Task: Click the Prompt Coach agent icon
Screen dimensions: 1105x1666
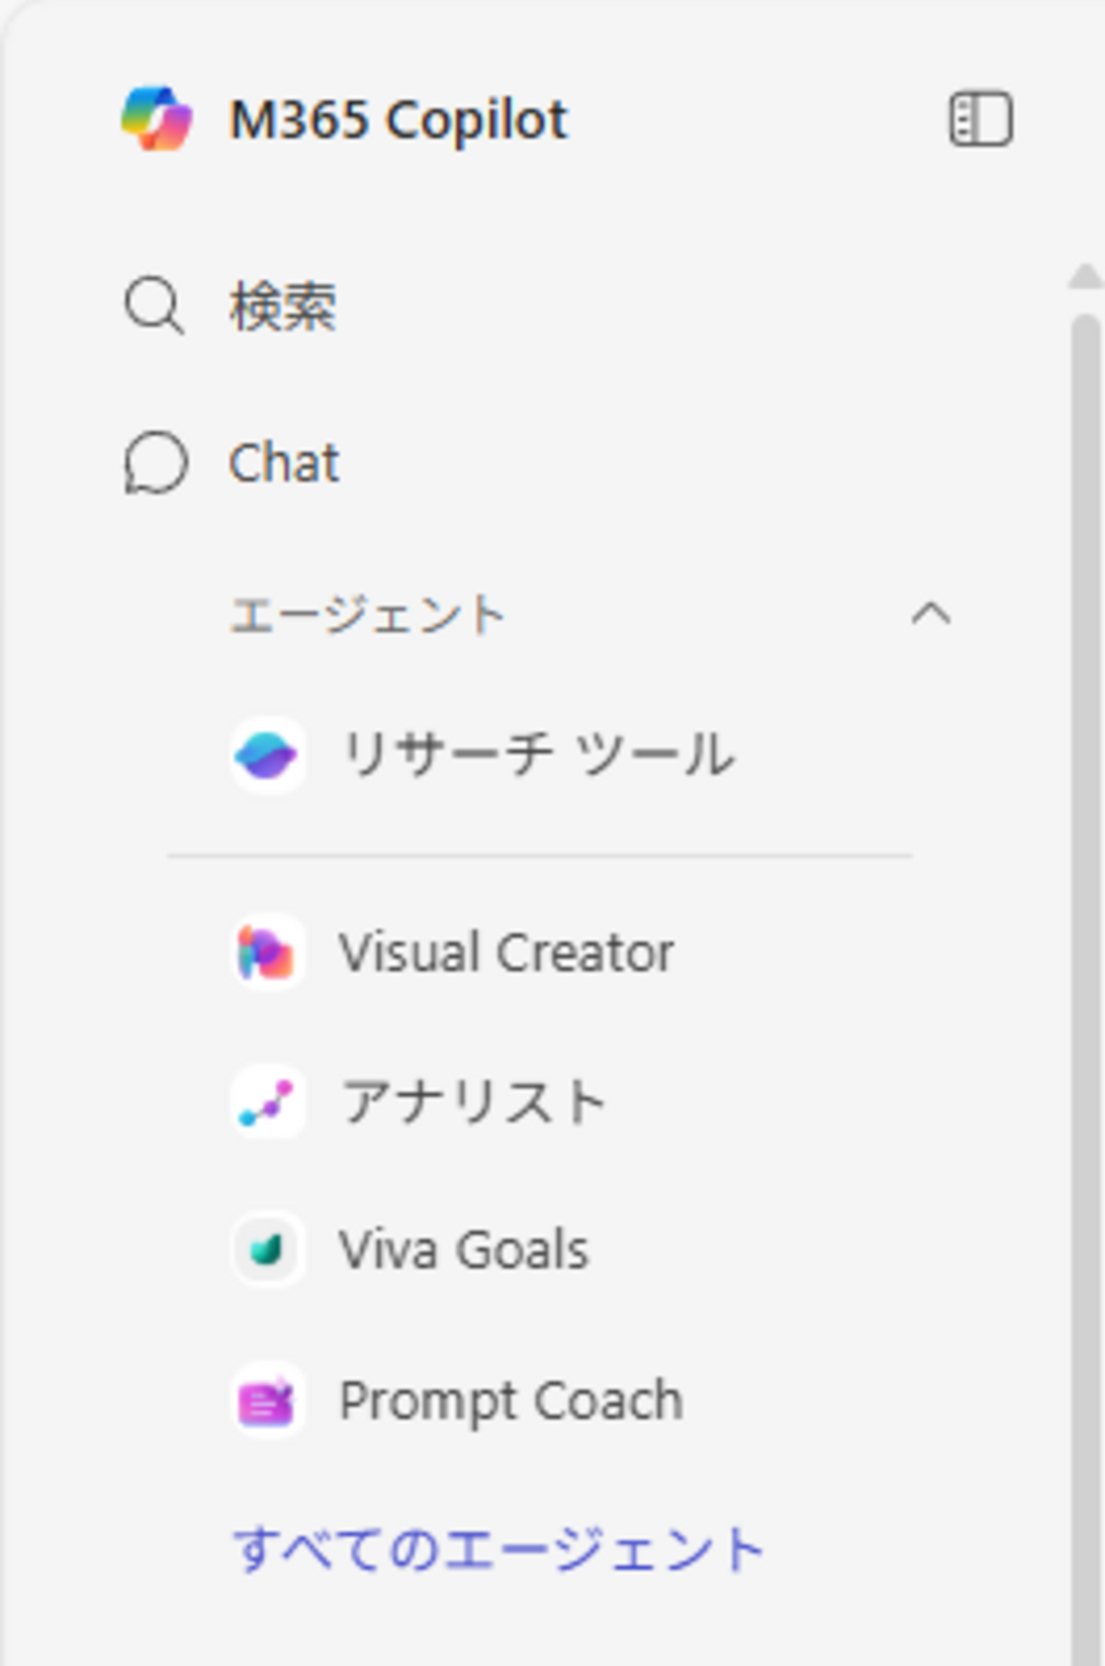Action: click(x=268, y=1401)
